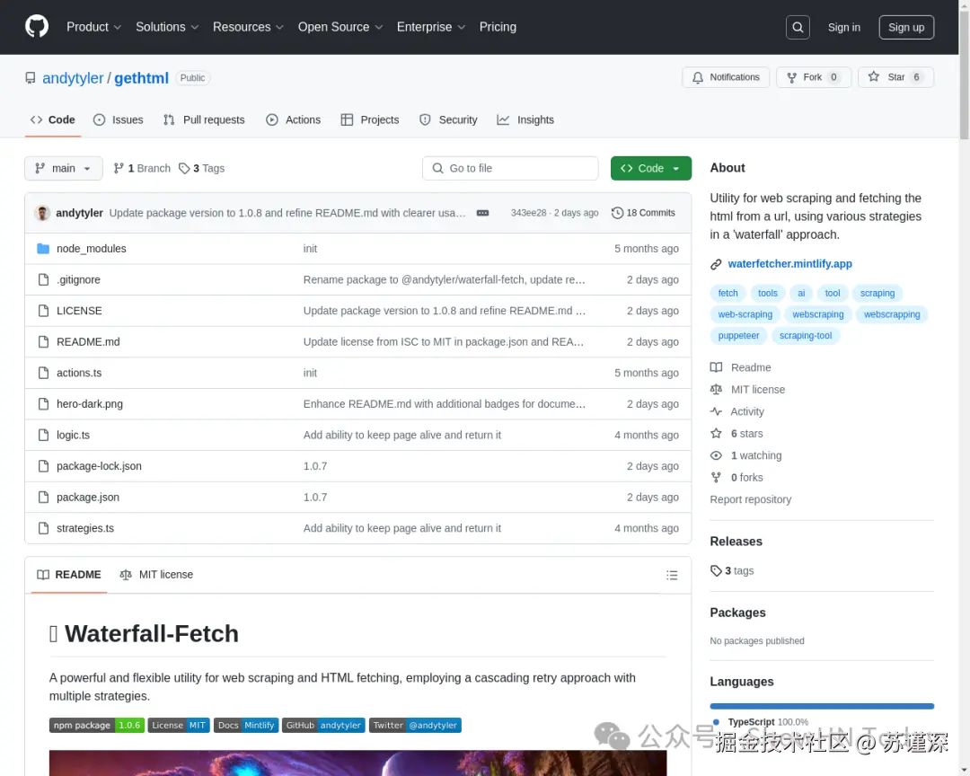Click andytyler's avatar in the commit row
Image resolution: width=970 pixels, height=776 pixels.
[x=42, y=213]
